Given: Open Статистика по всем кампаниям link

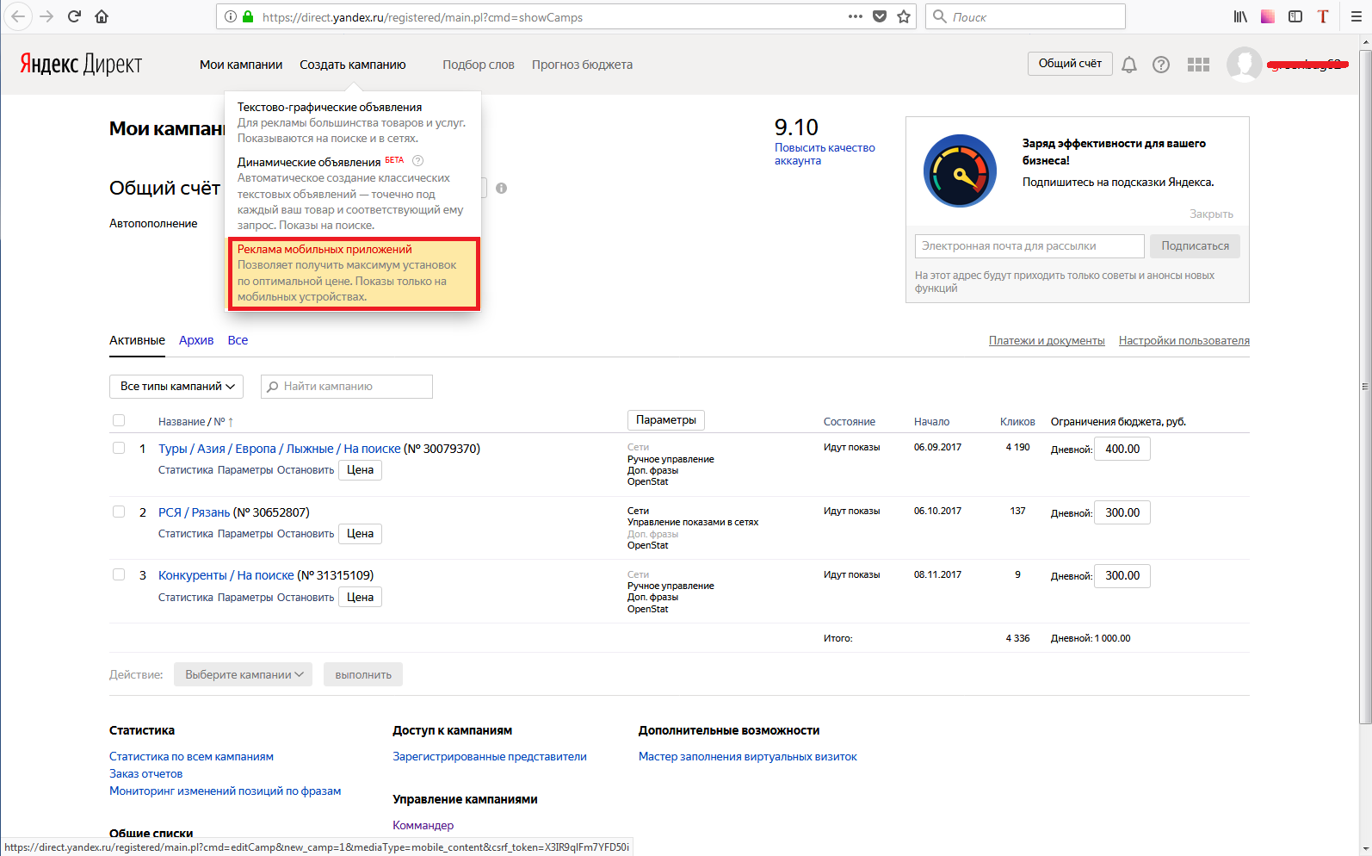Looking at the screenshot, I should (191, 757).
